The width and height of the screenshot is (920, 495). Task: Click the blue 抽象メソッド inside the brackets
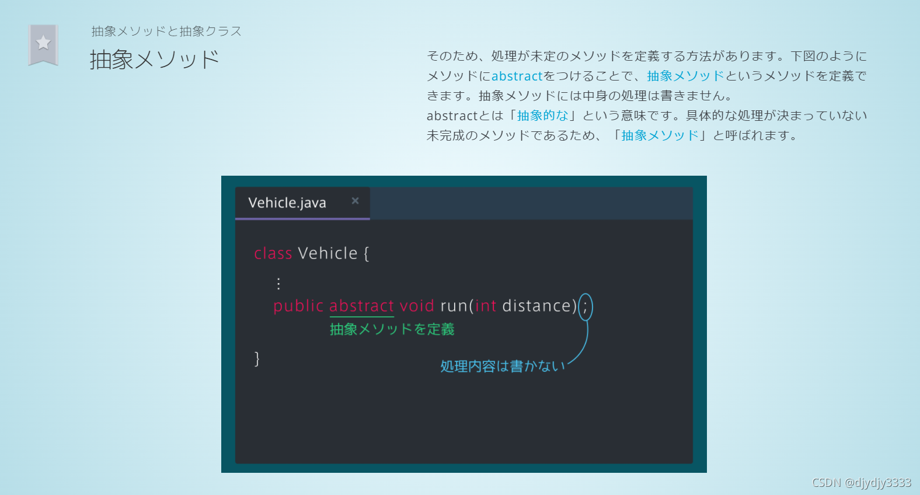coord(660,135)
